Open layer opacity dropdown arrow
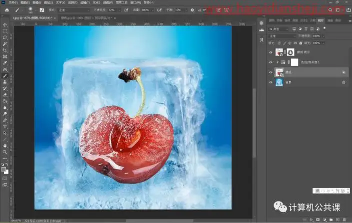352x223 pixels. (324, 36)
